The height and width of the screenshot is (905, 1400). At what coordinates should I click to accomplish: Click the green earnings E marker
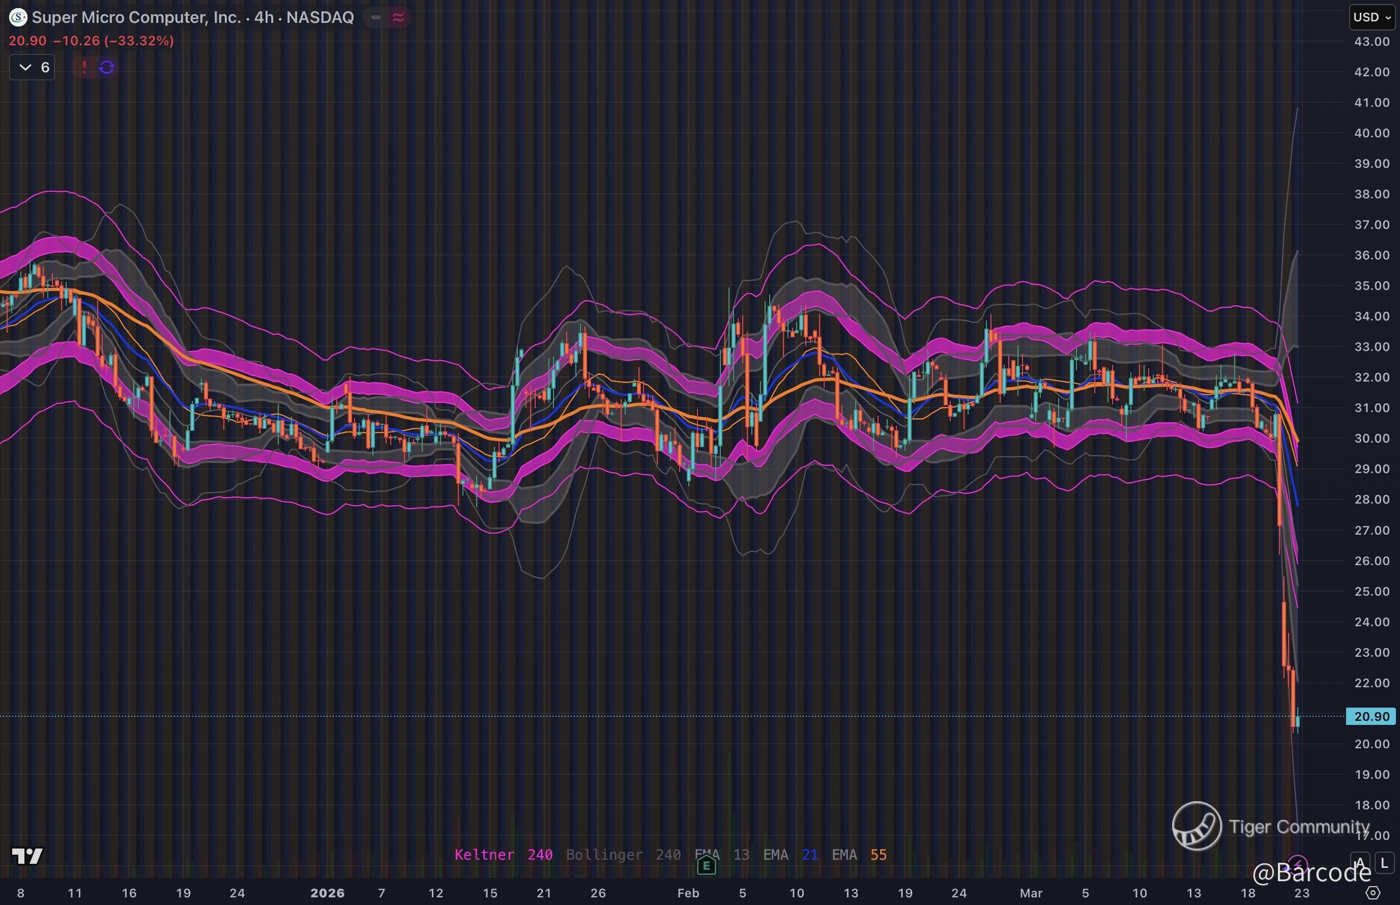706,865
